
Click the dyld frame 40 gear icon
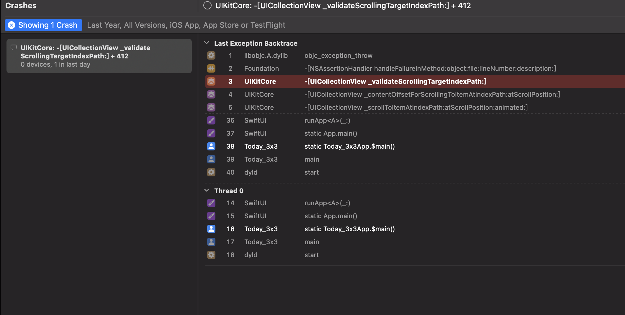click(211, 172)
